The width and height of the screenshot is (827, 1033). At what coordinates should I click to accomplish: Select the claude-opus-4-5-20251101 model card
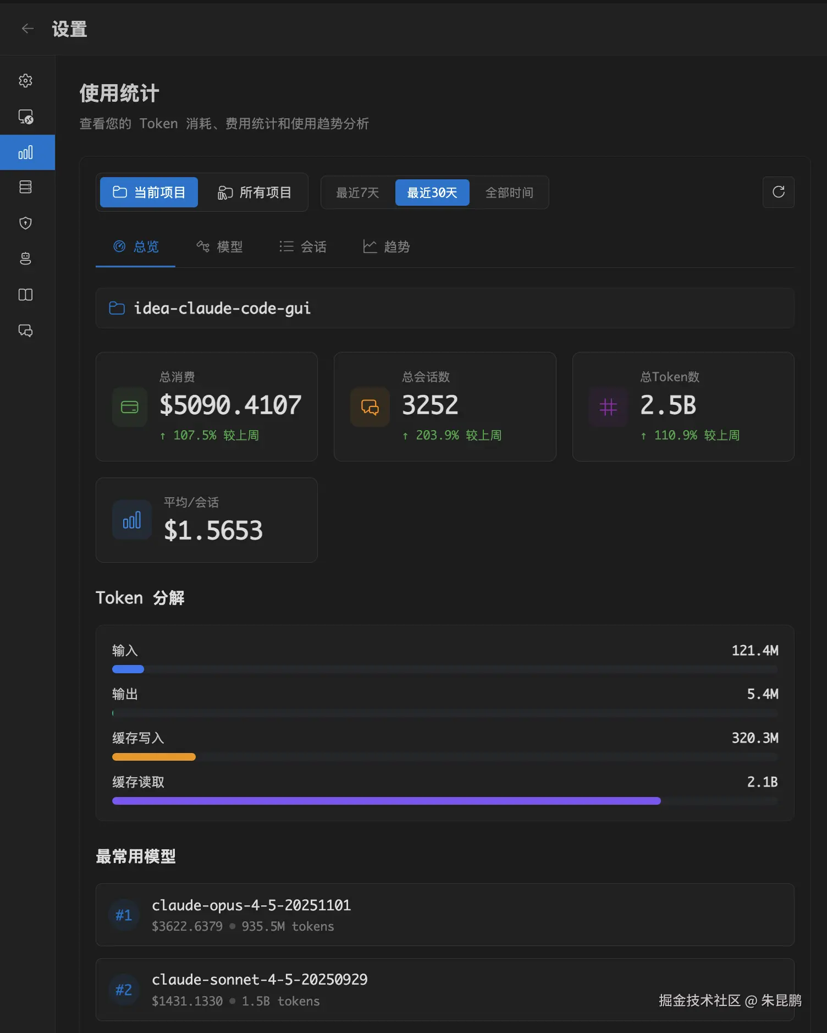pos(444,915)
